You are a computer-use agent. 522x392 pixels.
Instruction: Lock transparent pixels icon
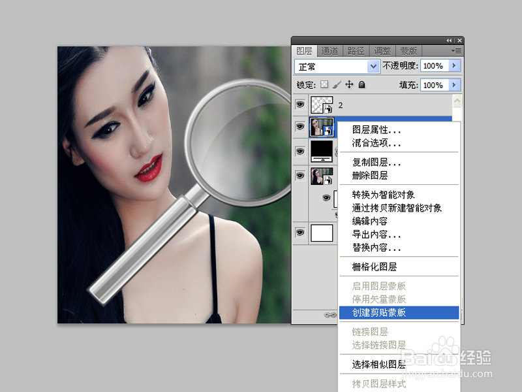(x=324, y=85)
